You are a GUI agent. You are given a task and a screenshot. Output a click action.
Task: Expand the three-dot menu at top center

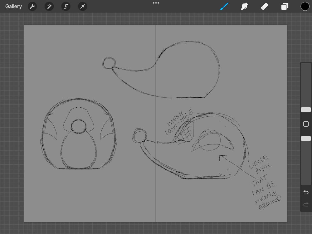pos(156,3)
